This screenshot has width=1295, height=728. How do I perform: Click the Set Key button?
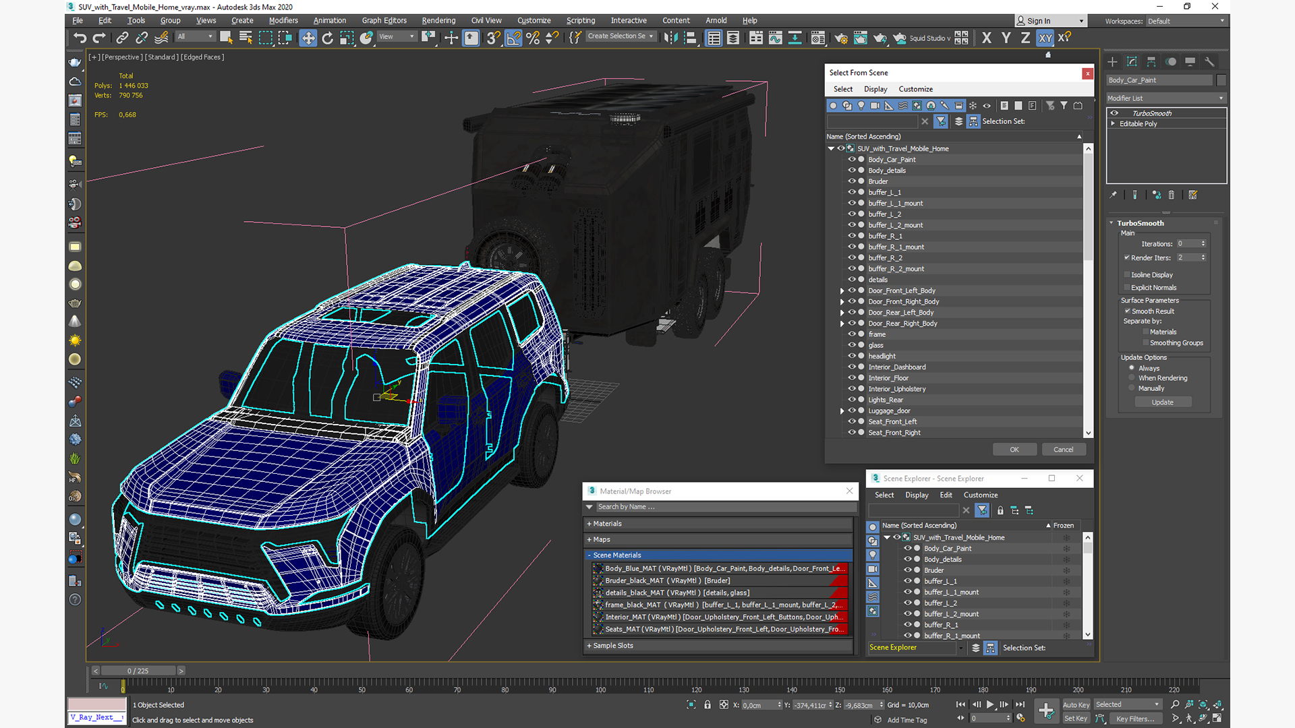coord(1076,719)
